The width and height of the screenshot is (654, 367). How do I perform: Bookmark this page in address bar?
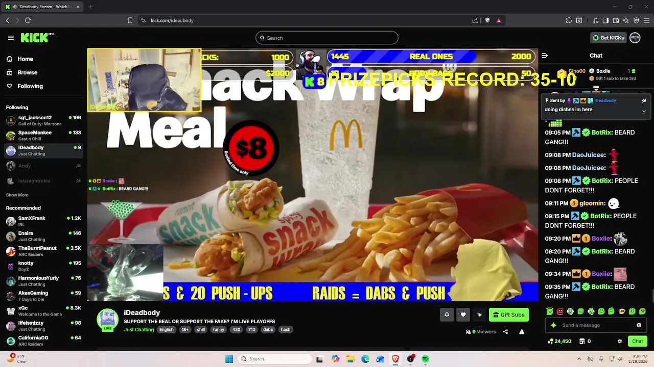130,20
